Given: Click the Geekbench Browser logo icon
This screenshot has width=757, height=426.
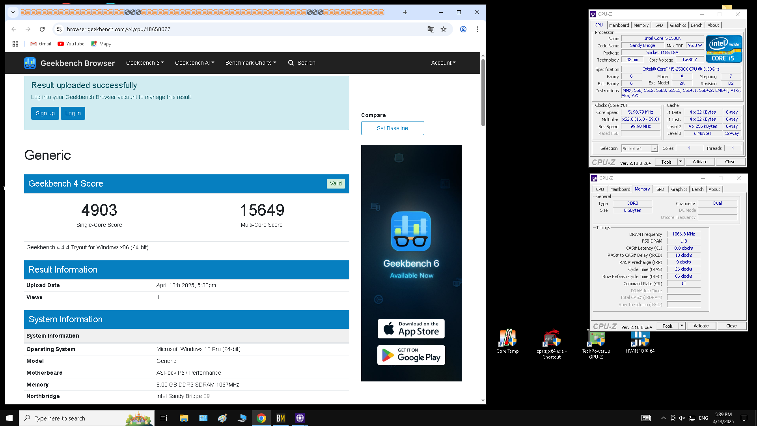Looking at the screenshot, I should pyautogui.click(x=30, y=63).
